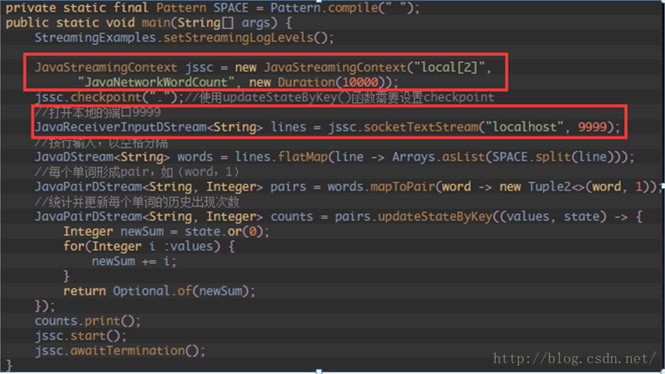Click '"JavaNetworkWordCount", new Duration(10000)' line
This screenshot has height=374, width=665.
[x=238, y=82]
